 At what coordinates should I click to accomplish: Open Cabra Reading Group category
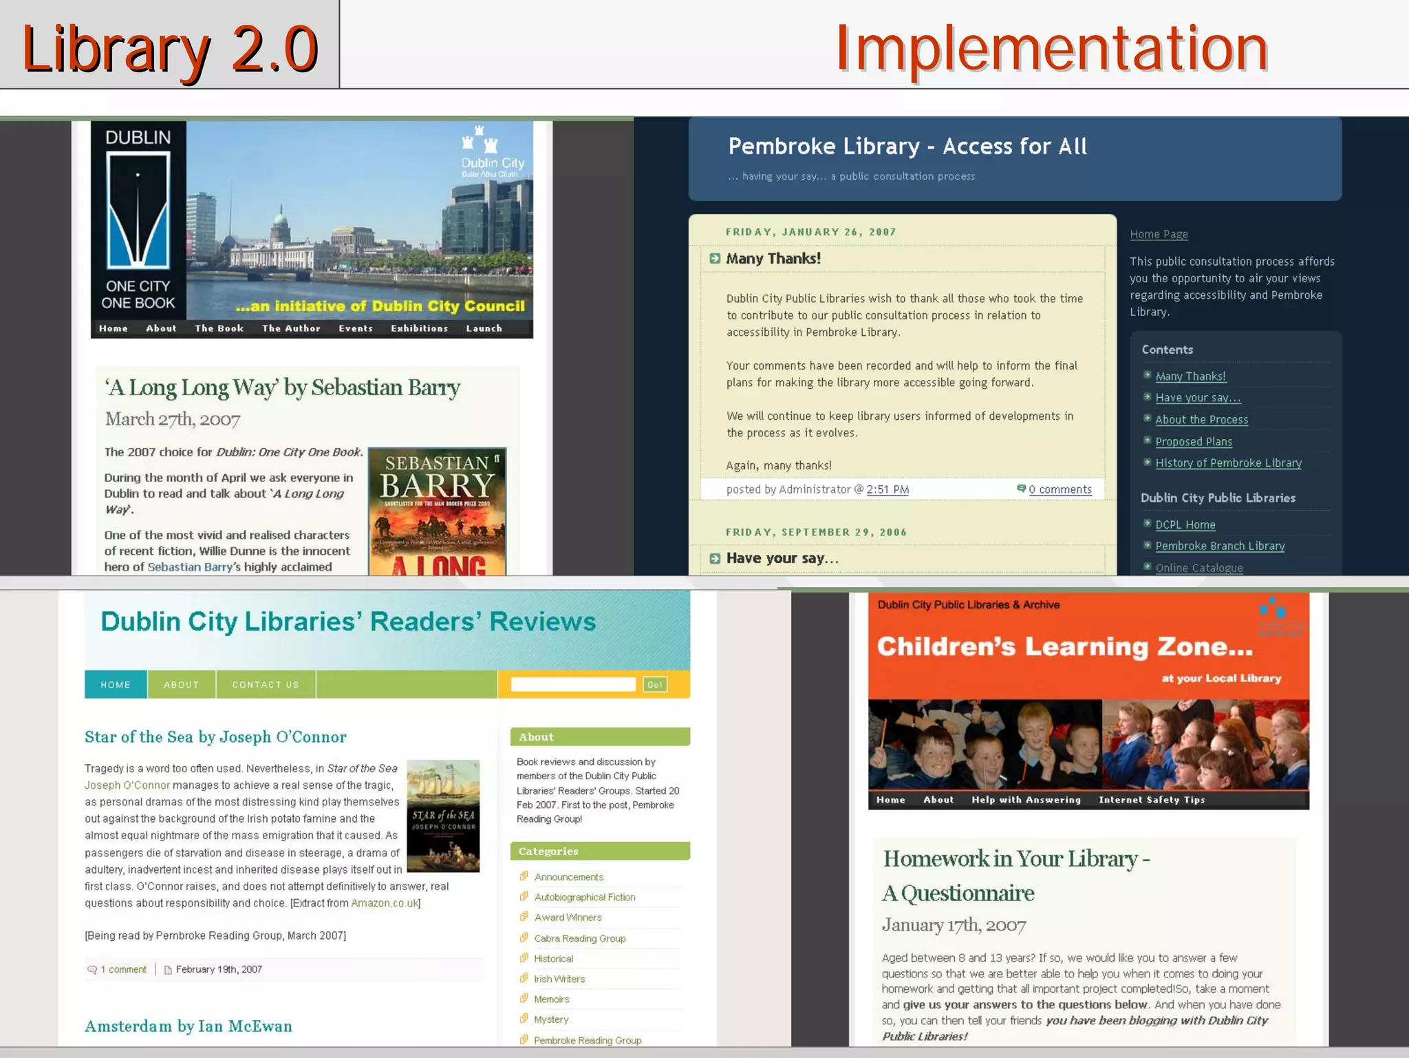click(x=580, y=938)
